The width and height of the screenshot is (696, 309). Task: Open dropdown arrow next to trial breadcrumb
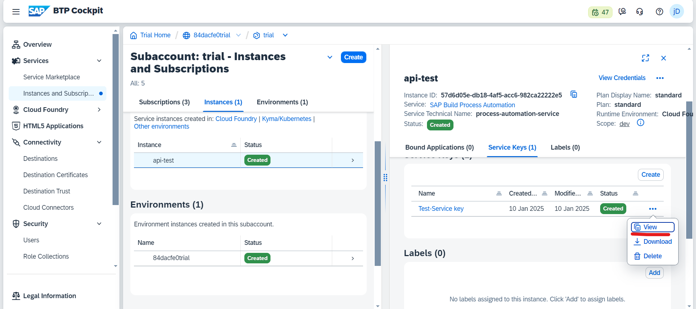tap(285, 35)
